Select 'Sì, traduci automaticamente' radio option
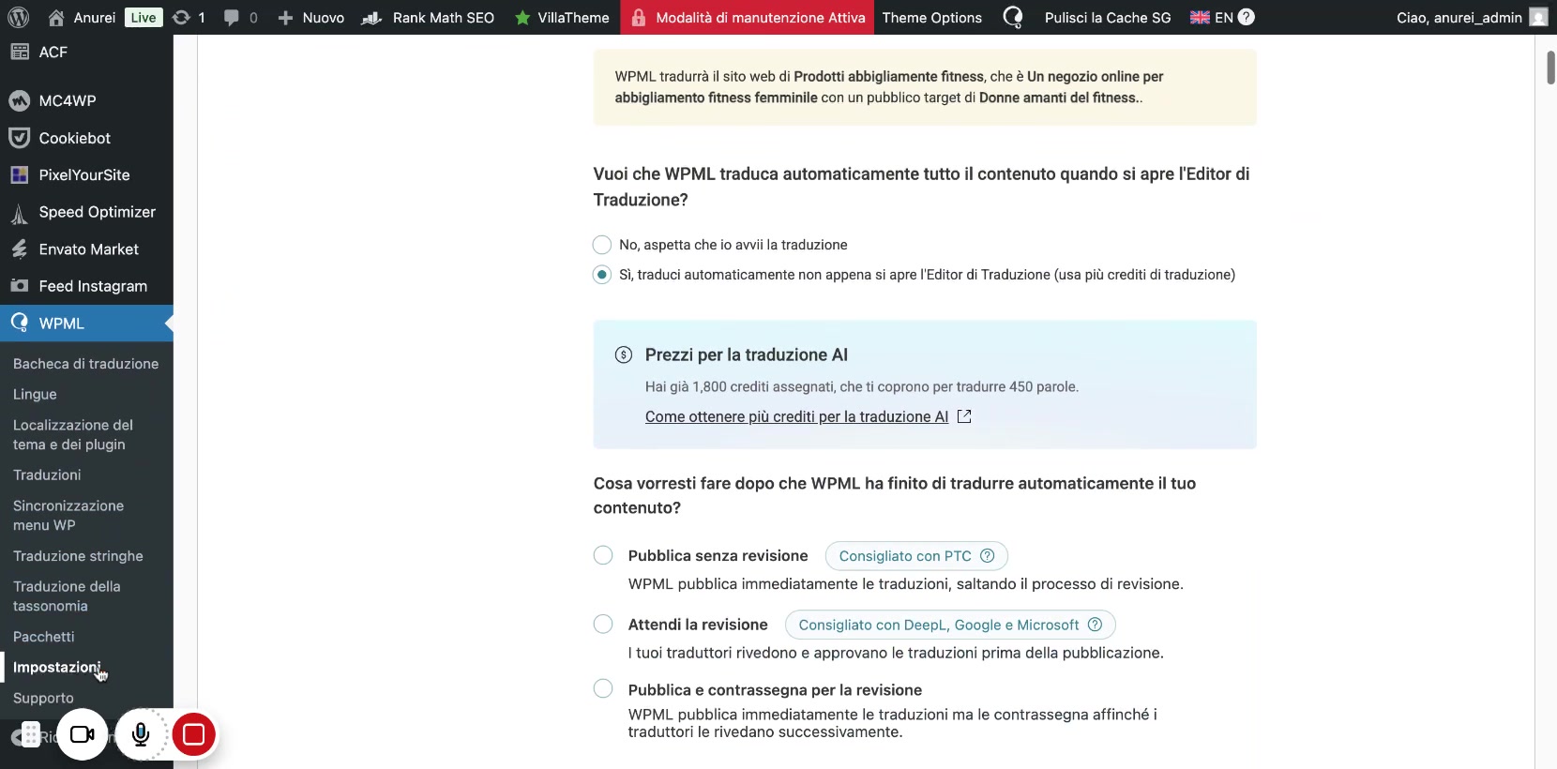The height and width of the screenshot is (769, 1557). click(x=602, y=275)
